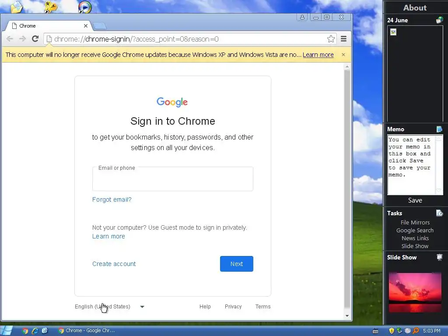
Task: Click the page scrollbar down arrow
Action: coord(347,316)
